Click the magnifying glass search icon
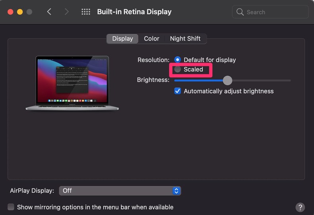This screenshot has height=215, width=314. (x=240, y=12)
